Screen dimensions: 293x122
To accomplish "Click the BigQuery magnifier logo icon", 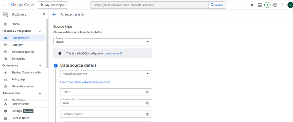I will coord(6,14).
